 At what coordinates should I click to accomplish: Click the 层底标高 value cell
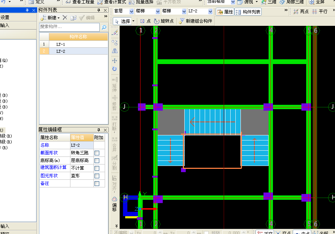click(82, 160)
